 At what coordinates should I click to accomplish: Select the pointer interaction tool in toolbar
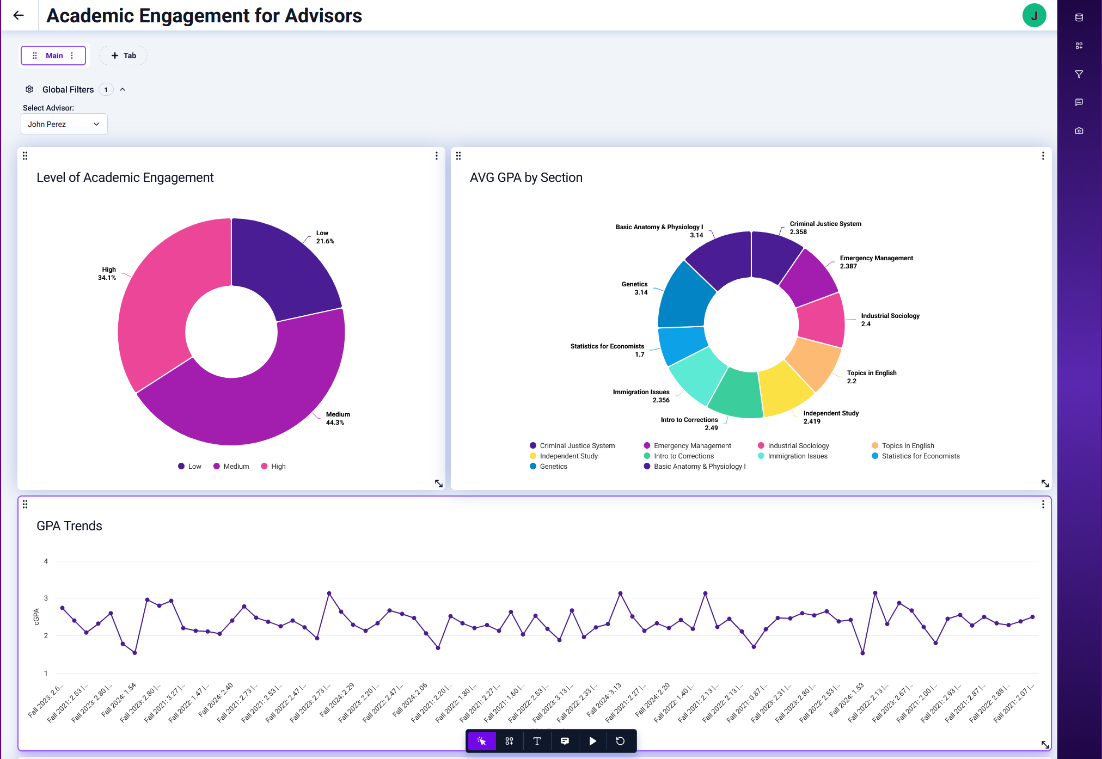tap(481, 741)
